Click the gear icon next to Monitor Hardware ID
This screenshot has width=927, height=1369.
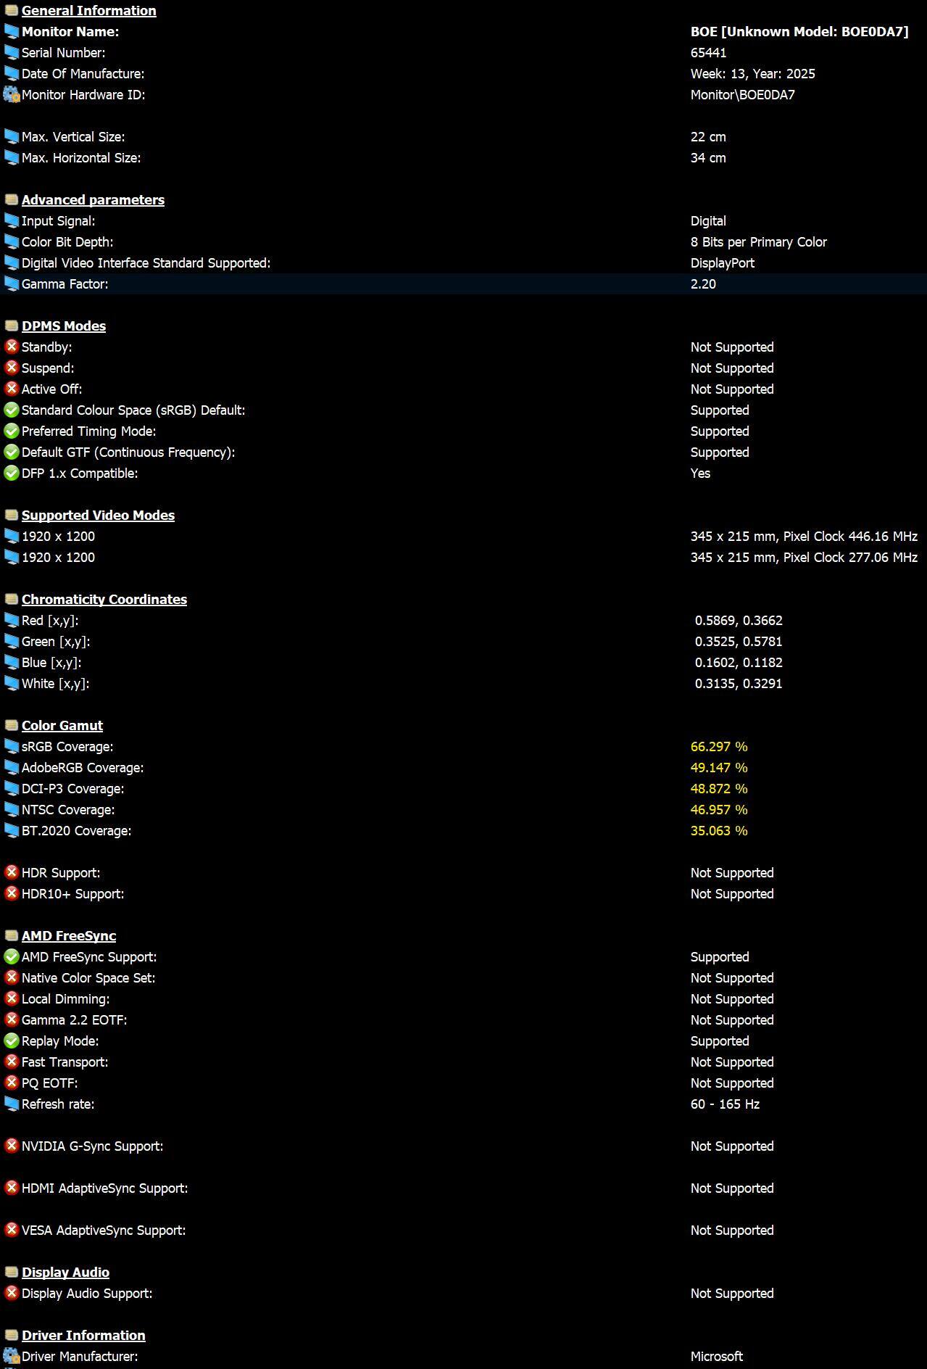click(12, 94)
